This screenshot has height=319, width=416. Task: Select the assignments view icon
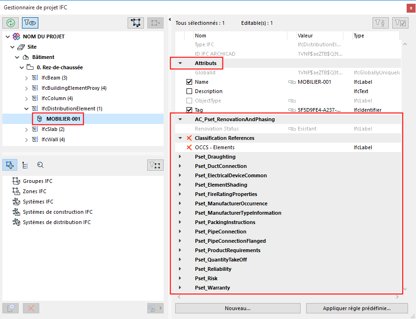pyautogui.click(x=10, y=165)
